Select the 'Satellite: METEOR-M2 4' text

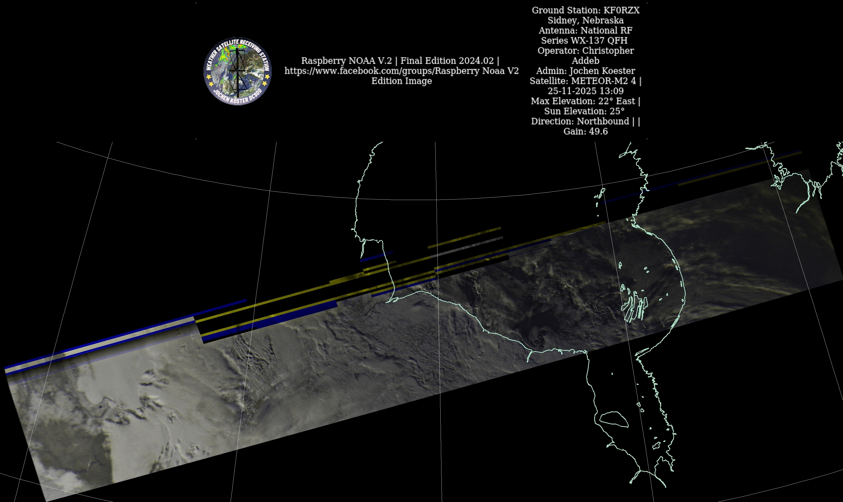coord(583,81)
